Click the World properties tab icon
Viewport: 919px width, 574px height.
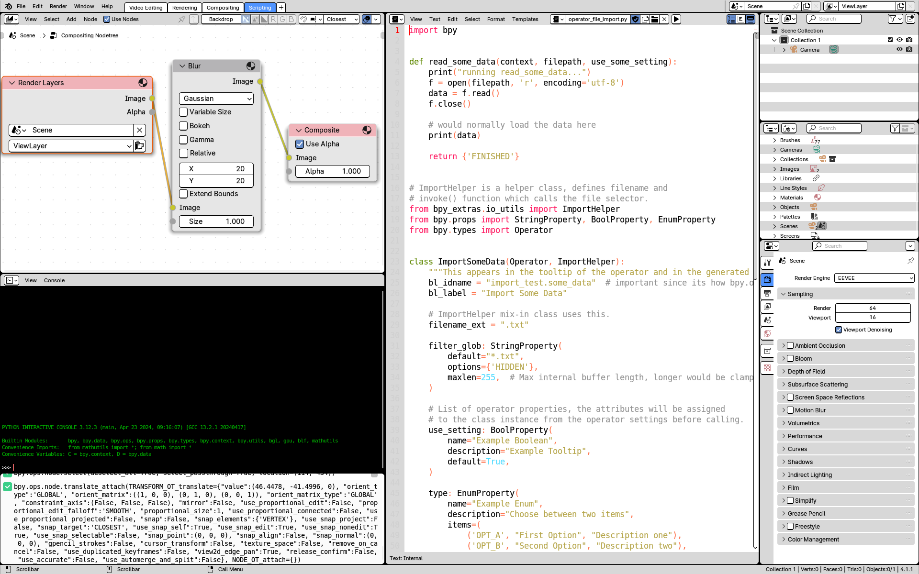tap(767, 333)
